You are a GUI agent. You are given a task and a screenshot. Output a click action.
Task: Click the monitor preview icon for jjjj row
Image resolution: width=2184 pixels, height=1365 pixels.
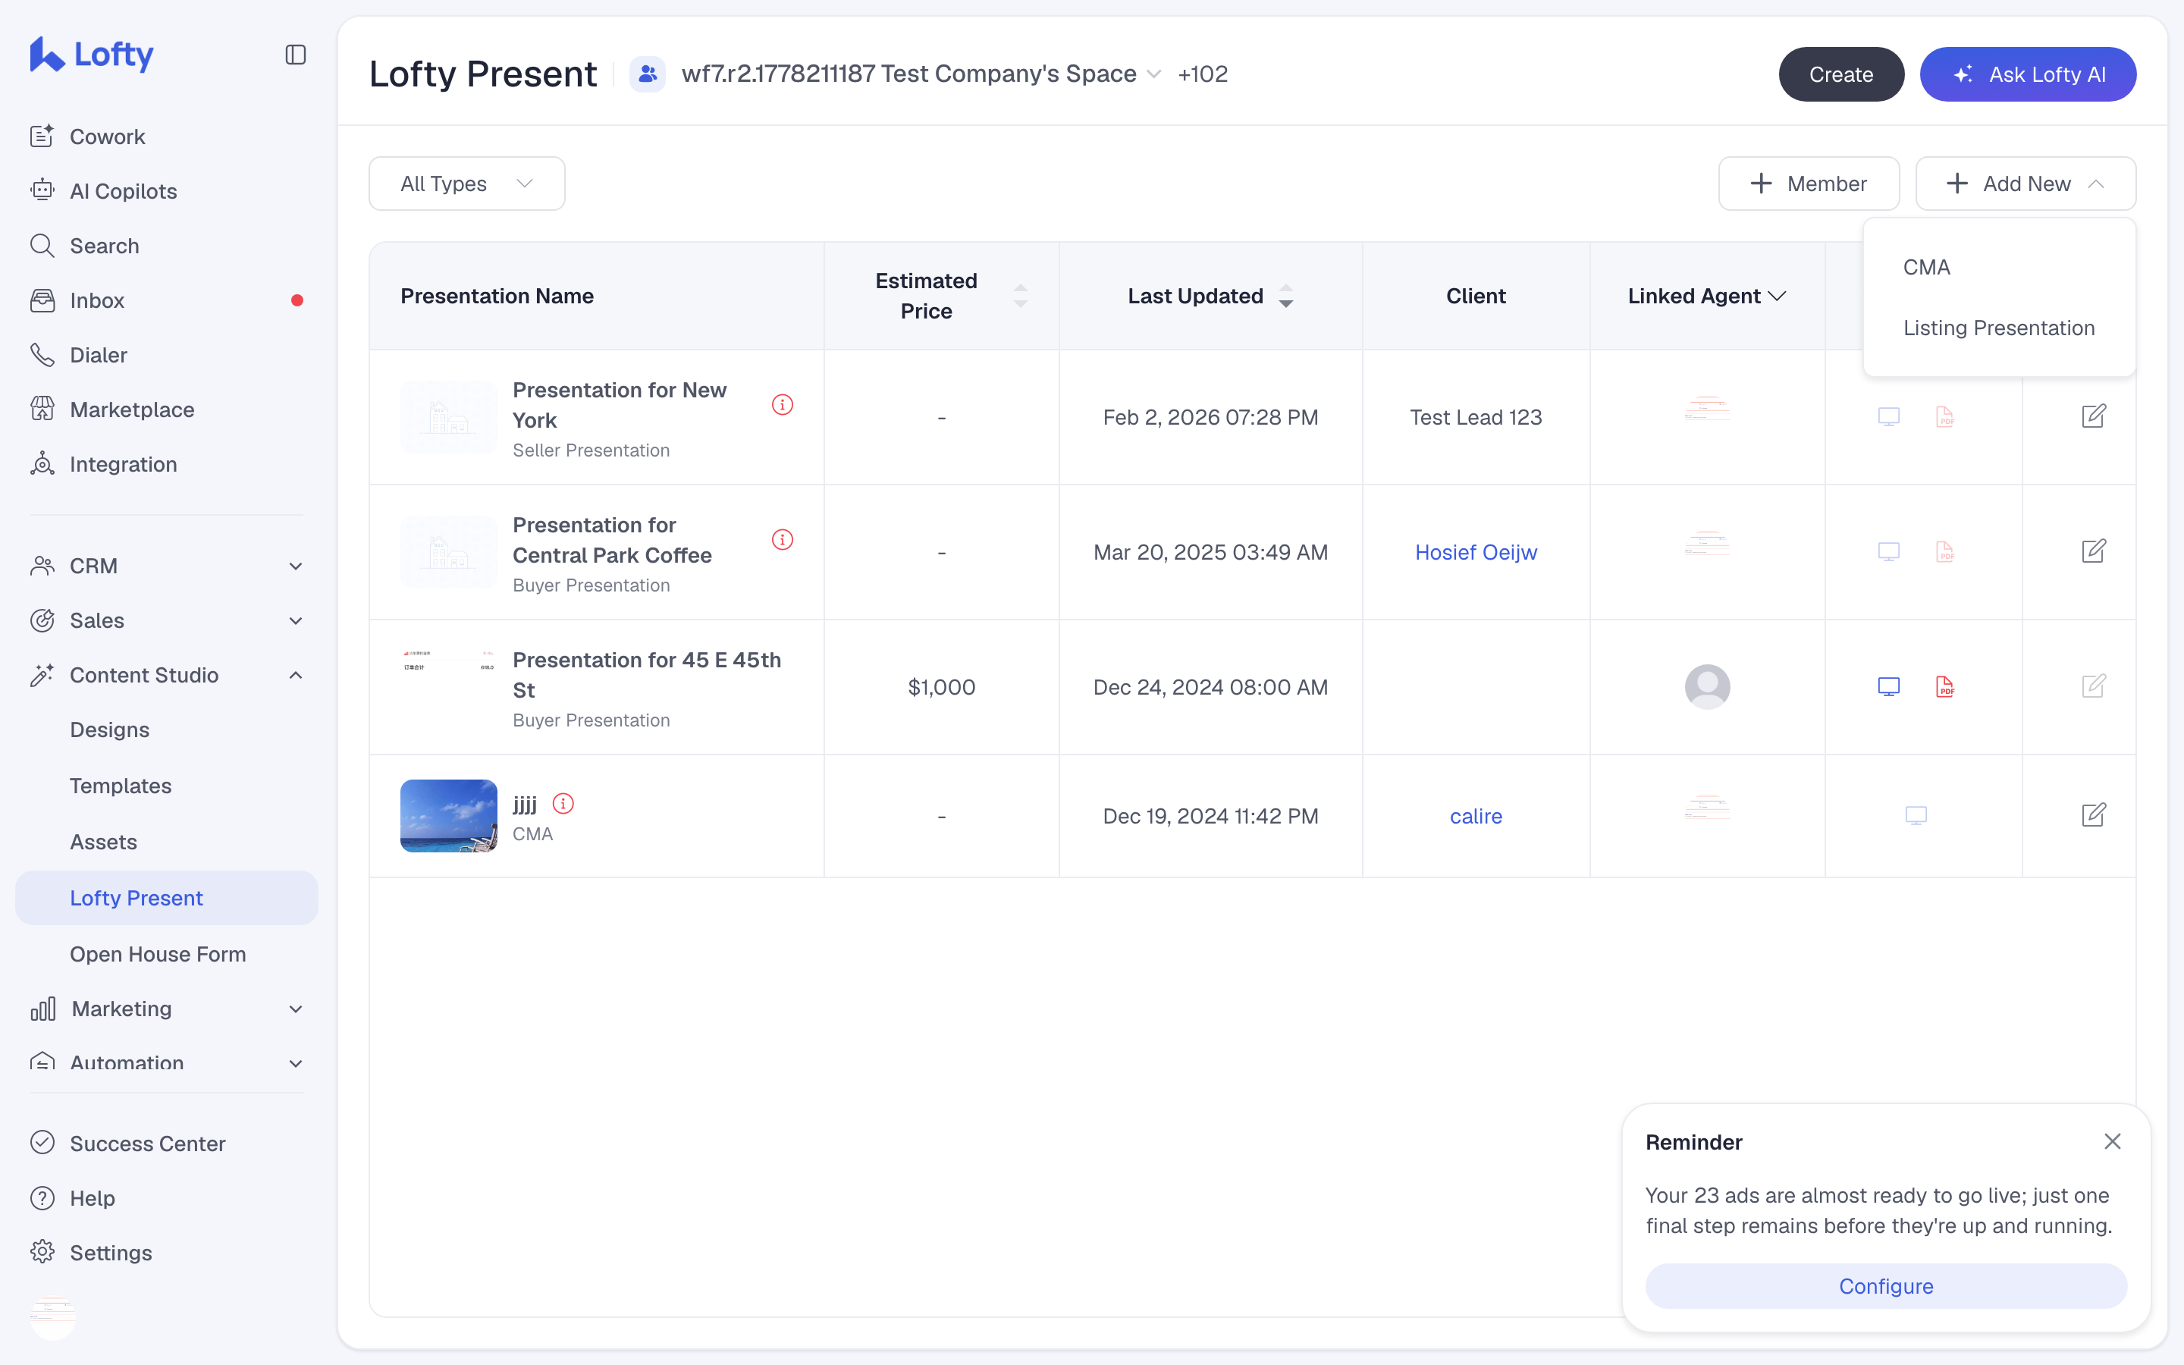[x=1916, y=816]
